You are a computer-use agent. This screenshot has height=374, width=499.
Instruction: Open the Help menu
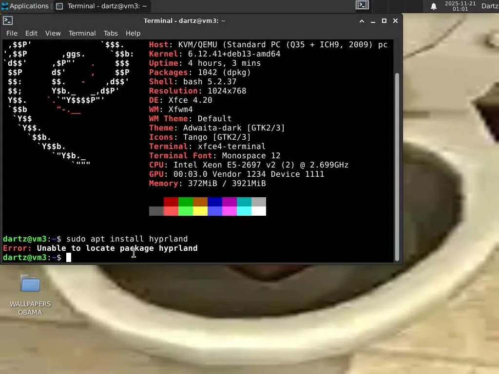(x=133, y=34)
